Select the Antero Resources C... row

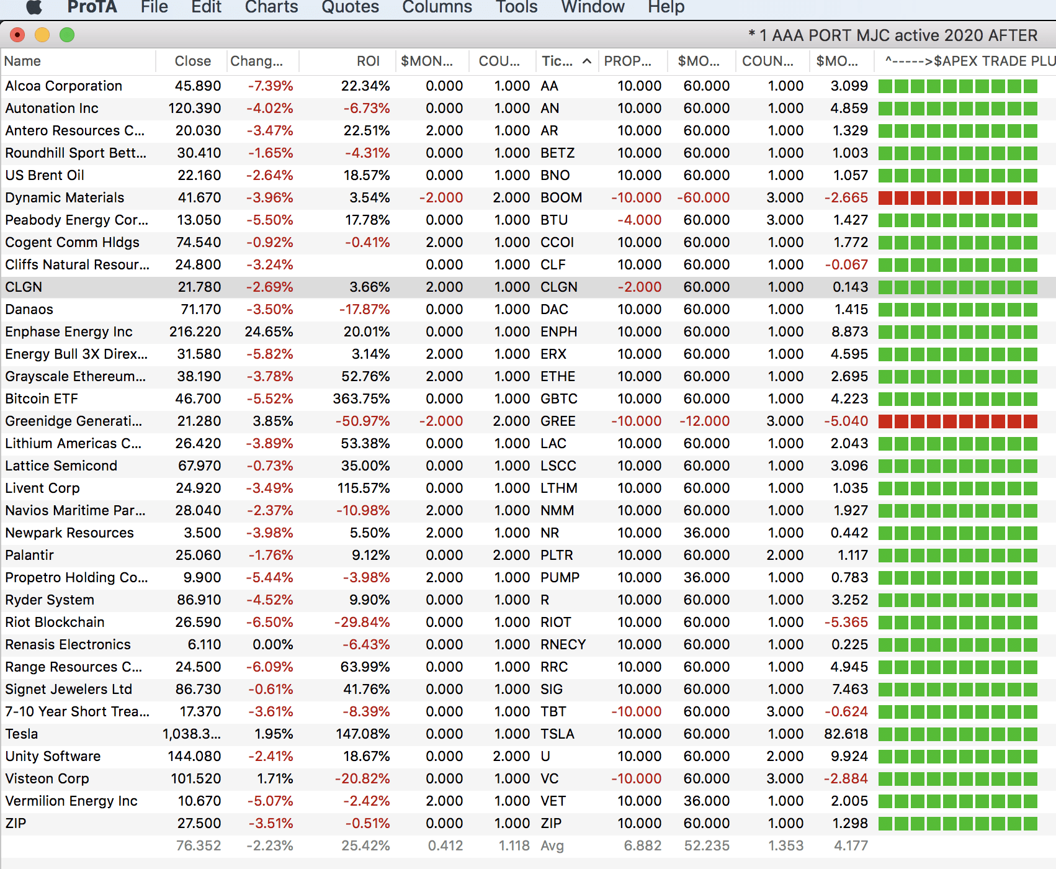pos(528,131)
